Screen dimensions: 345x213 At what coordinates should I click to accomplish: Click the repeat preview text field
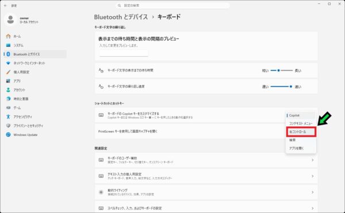coord(124,53)
